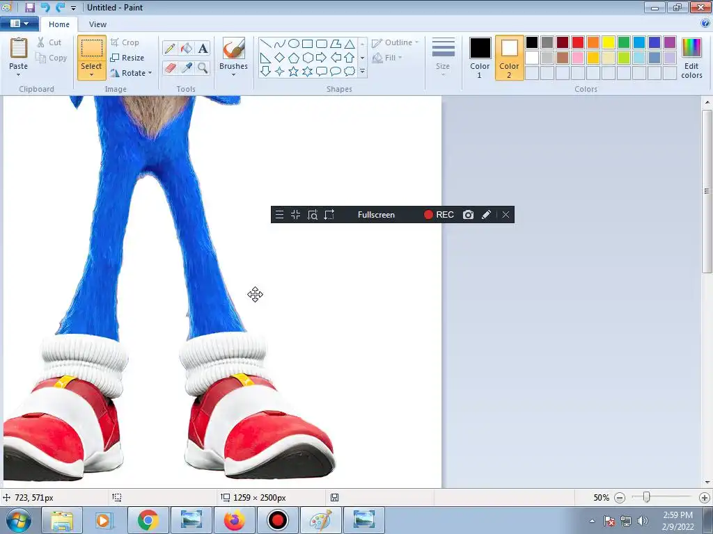The image size is (713, 534).
Task: Expand the Shapes gallery more arrow
Action: point(362,72)
